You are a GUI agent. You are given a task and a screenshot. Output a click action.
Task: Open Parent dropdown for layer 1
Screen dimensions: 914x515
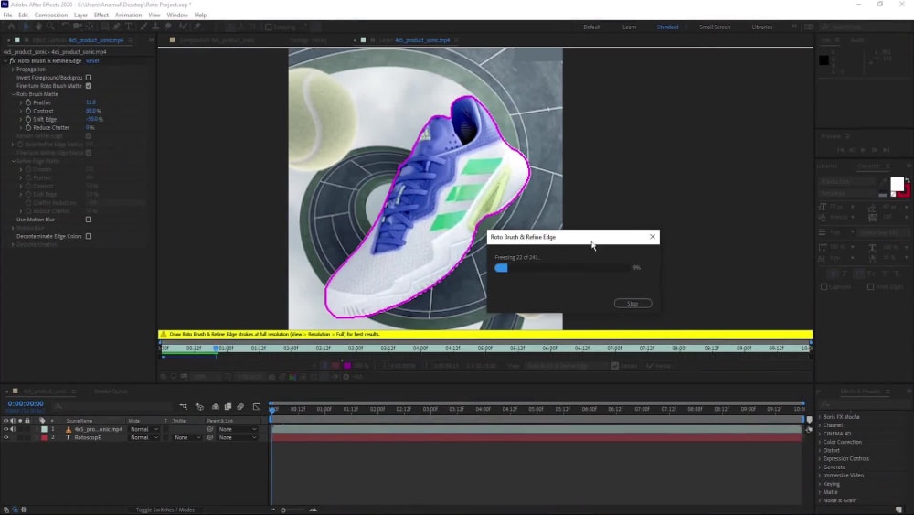tap(238, 429)
